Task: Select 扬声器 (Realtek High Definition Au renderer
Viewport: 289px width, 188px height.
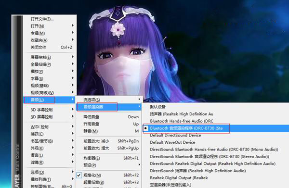Action: click(216, 114)
